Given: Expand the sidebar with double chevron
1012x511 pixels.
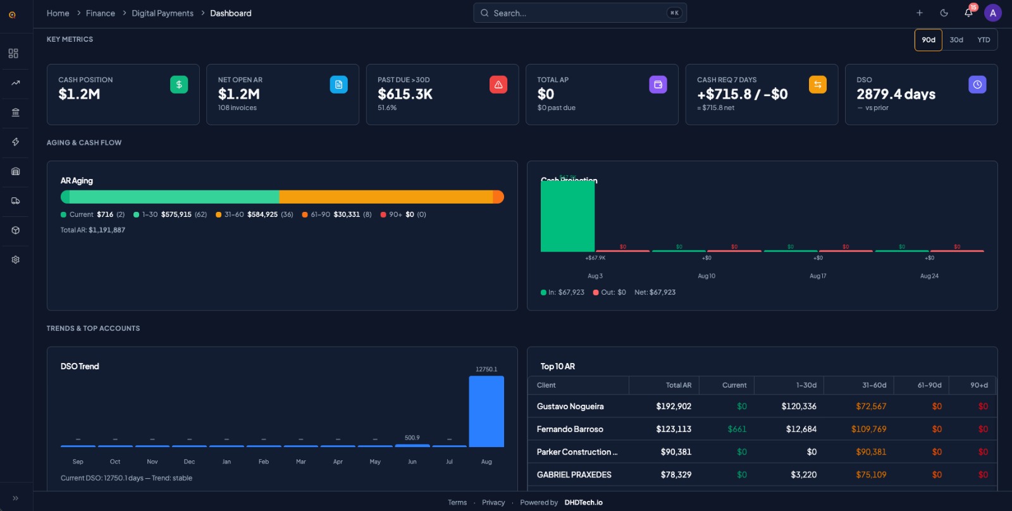Looking at the screenshot, I should (15, 498).
